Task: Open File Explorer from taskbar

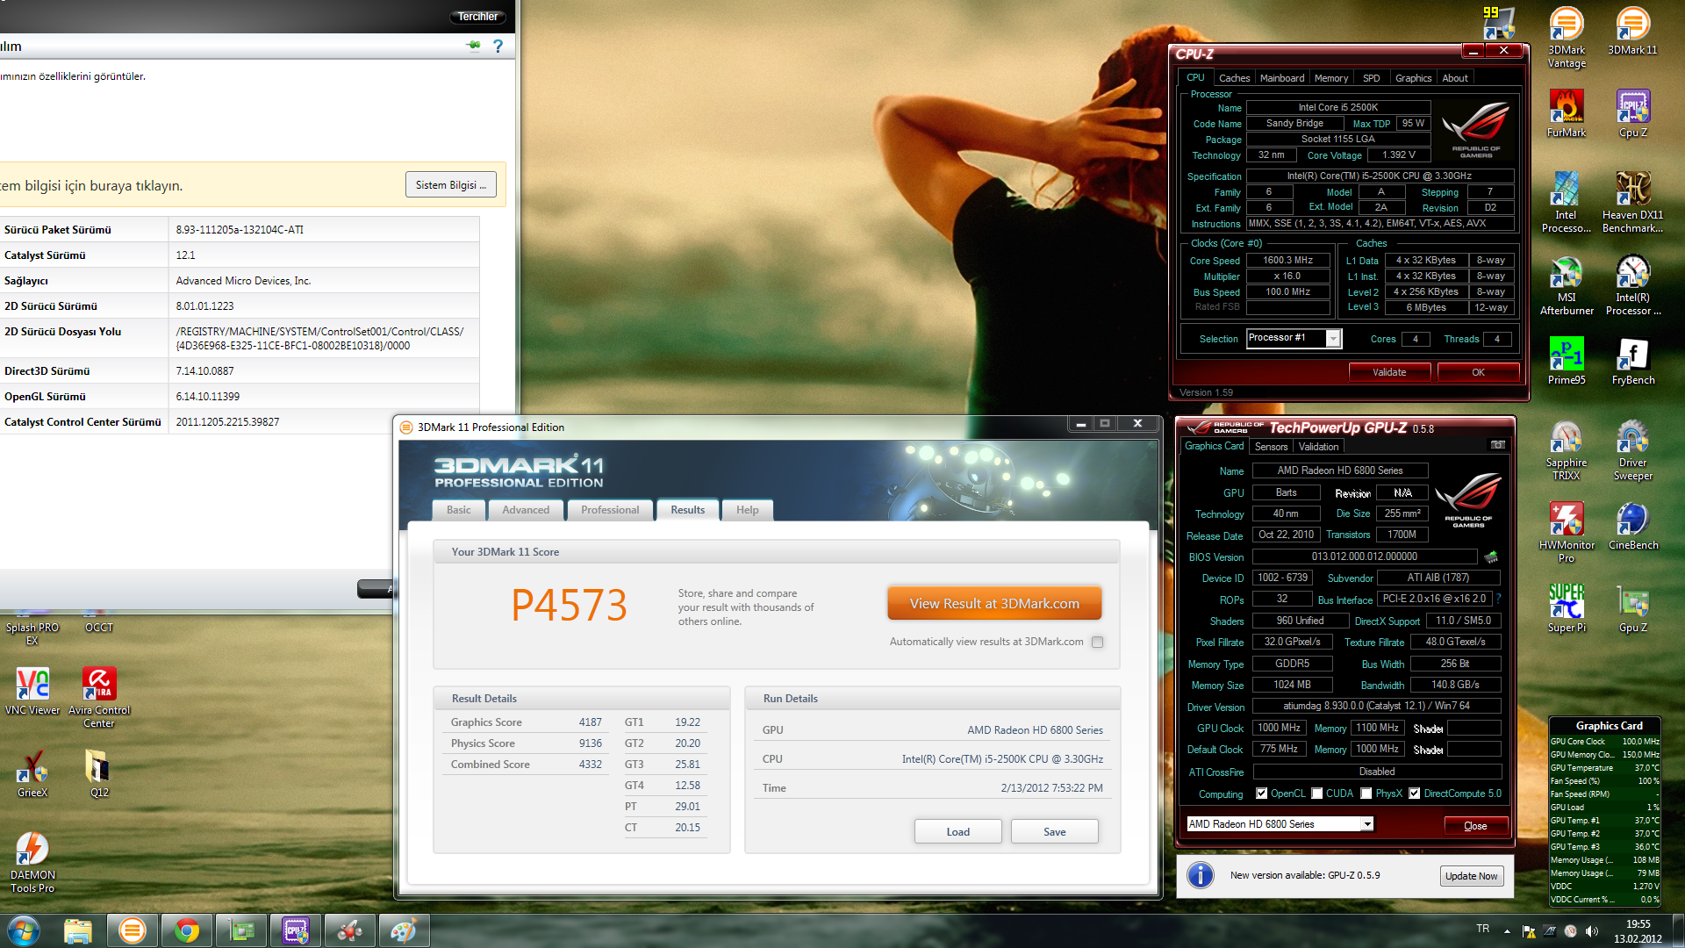Action: click(77, 930)
